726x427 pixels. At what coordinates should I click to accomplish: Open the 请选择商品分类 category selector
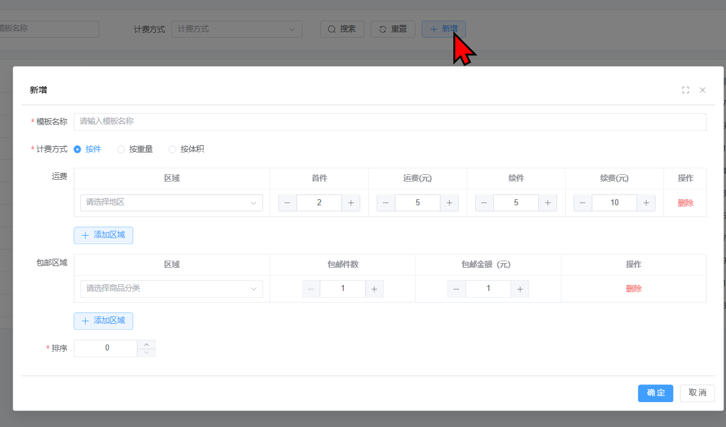(x=171, y=289)
